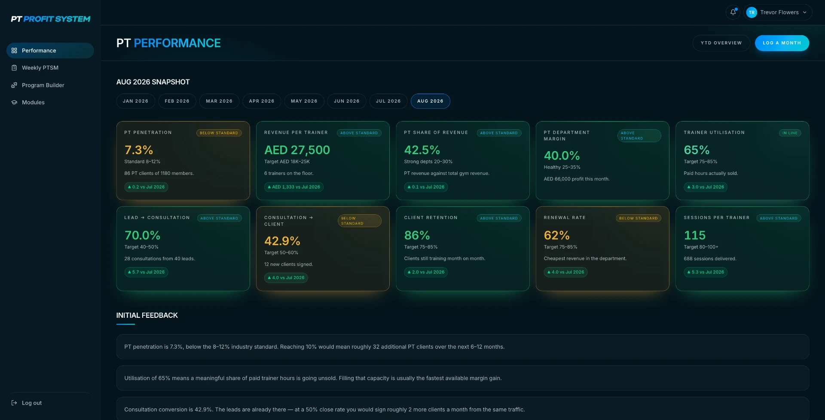Image resolution: width=825 pixels, height=420 pixels.
Task: Click the 62% renewal rate value
Action: [x=557, y=235]
